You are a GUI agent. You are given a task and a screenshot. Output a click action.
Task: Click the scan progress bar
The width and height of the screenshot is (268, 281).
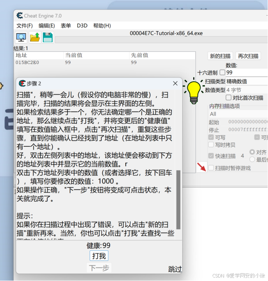tap(161, 40)
